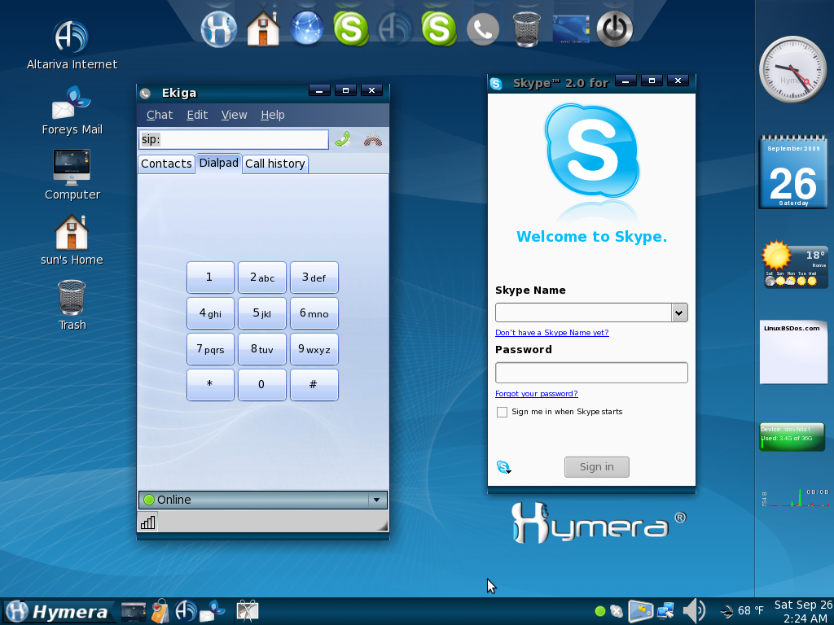Dial the 7 pqrs key on the dialpad

click(210, 349)
